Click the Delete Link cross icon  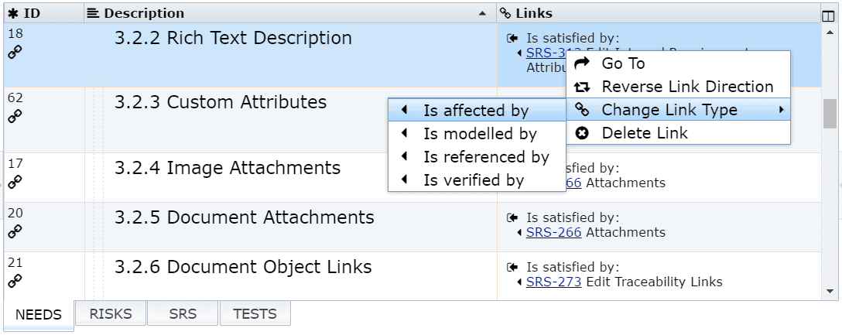(582, 132)
